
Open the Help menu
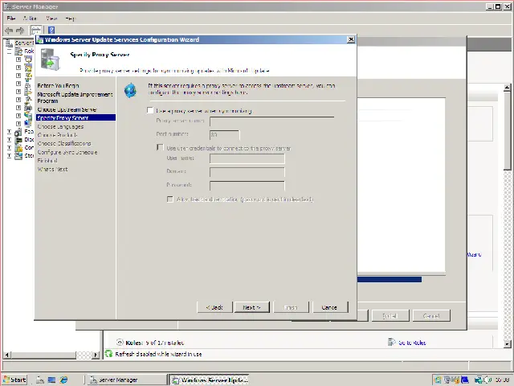pyautogui.click(x=70, y=18)
